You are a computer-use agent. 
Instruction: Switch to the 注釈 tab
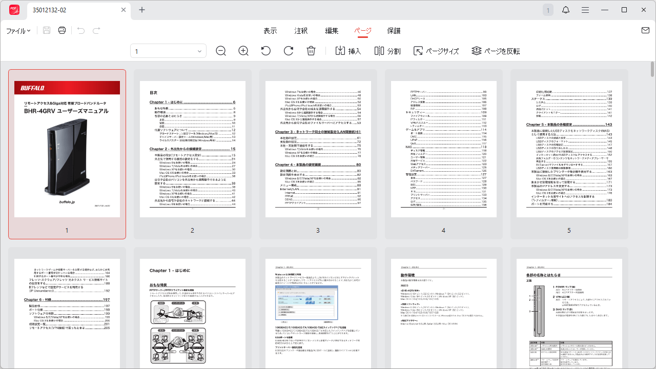pyautogui.click(x=301, y=31)
